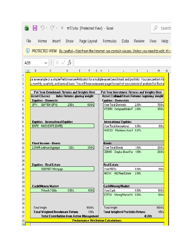Click the 'Lehman Aggregat' cell

click(x=51, y=148)
